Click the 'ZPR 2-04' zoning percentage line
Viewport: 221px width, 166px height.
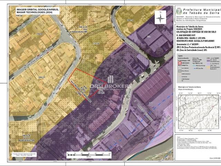point(199,47)
